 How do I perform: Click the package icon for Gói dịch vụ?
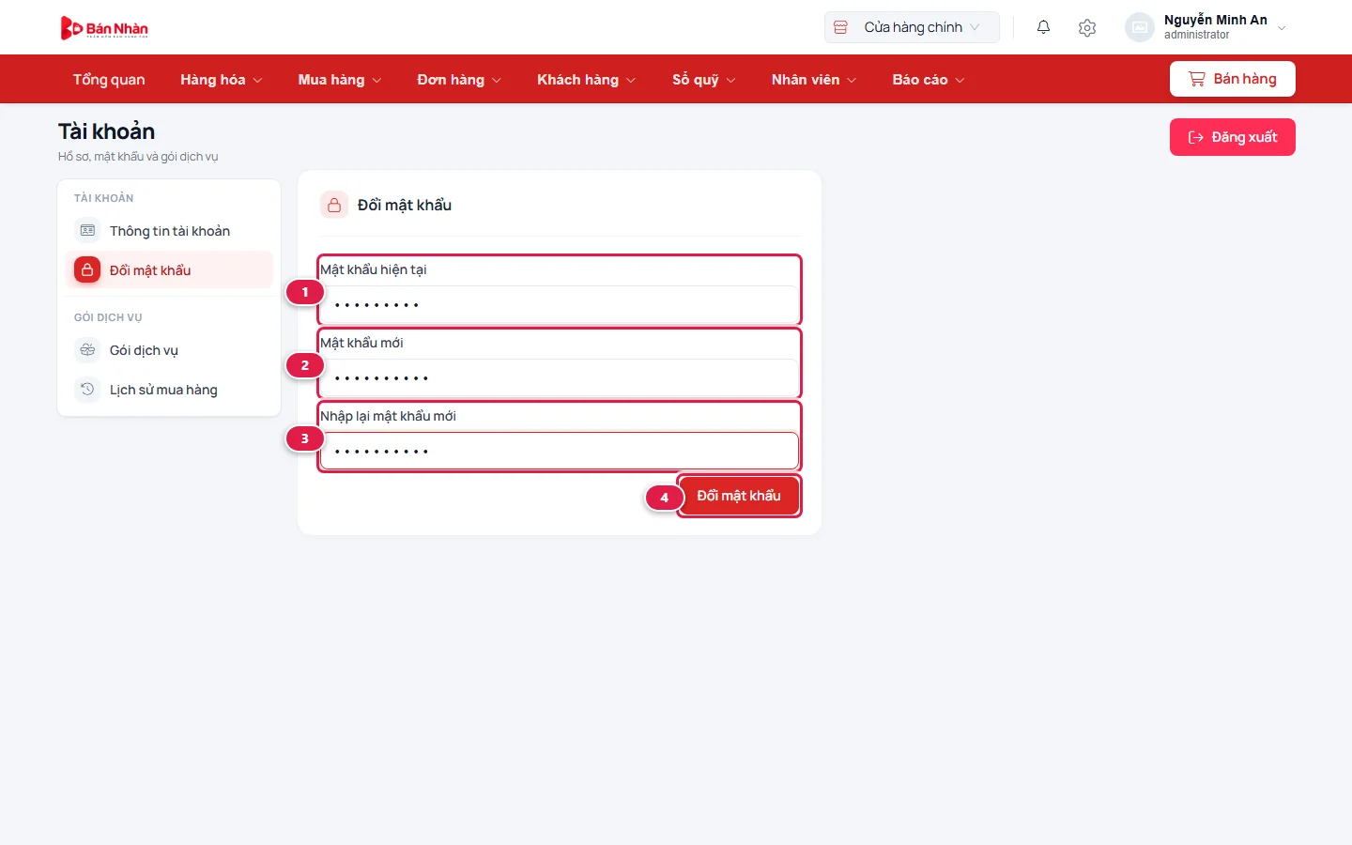point(87,349)
